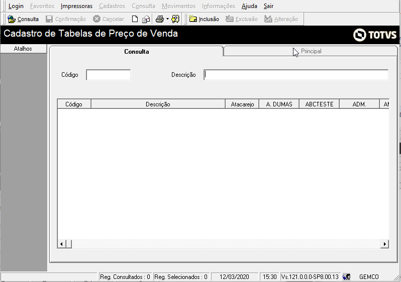Select the Consulta tab
The height and width of the screenshot is (282, 401).
(x=136, y=51)
